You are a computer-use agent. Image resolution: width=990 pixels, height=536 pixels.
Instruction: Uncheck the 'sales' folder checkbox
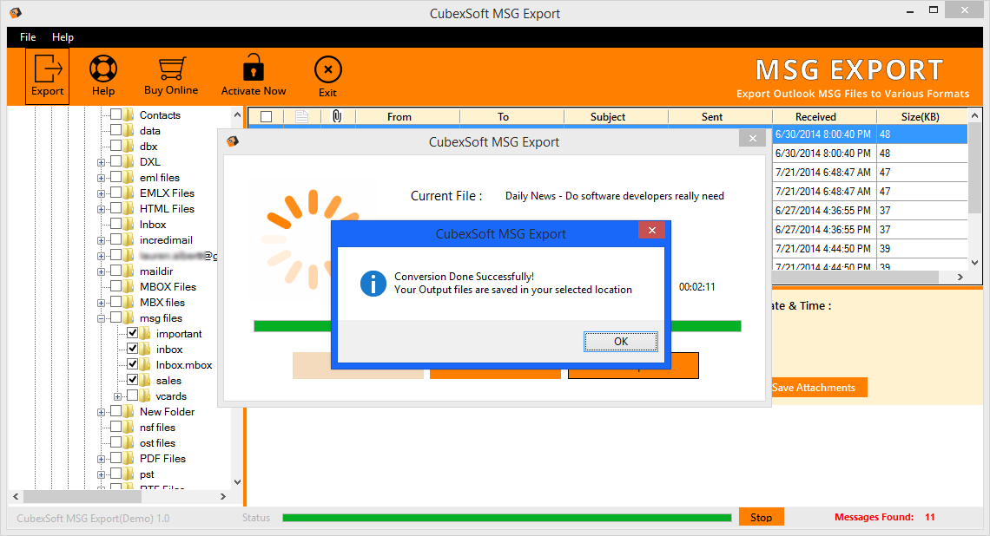coord(133,381)
